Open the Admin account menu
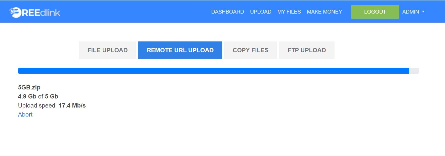Image resolution: width=445 pixels, height=156 pixels. click(411, 12)
